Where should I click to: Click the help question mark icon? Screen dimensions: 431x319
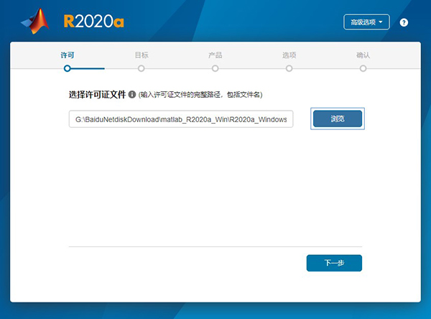[x=404, y=22]
